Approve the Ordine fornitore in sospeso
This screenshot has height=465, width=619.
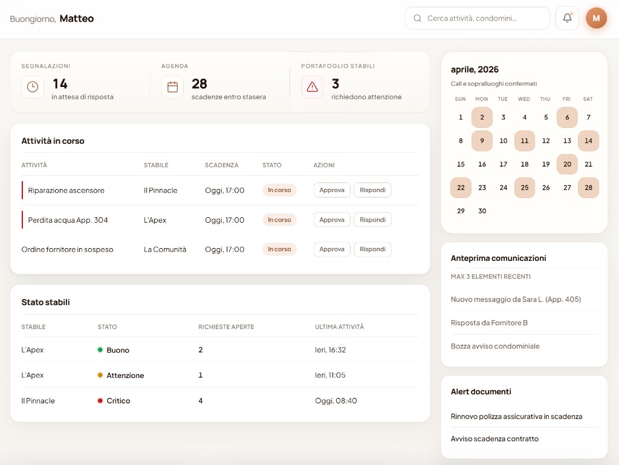(331, 249)
